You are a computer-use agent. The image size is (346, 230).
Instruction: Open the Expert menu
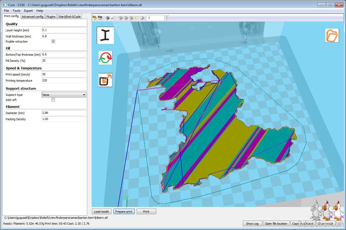point(28,11)
